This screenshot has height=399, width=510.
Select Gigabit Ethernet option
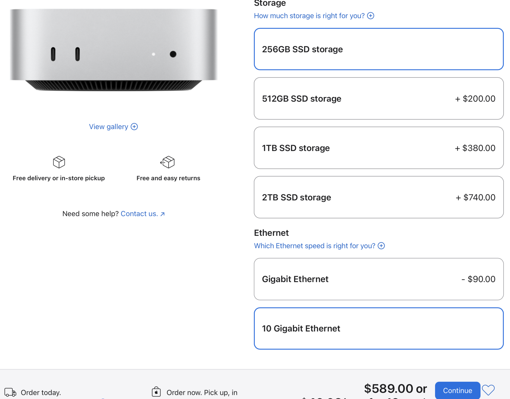[378, 279]
